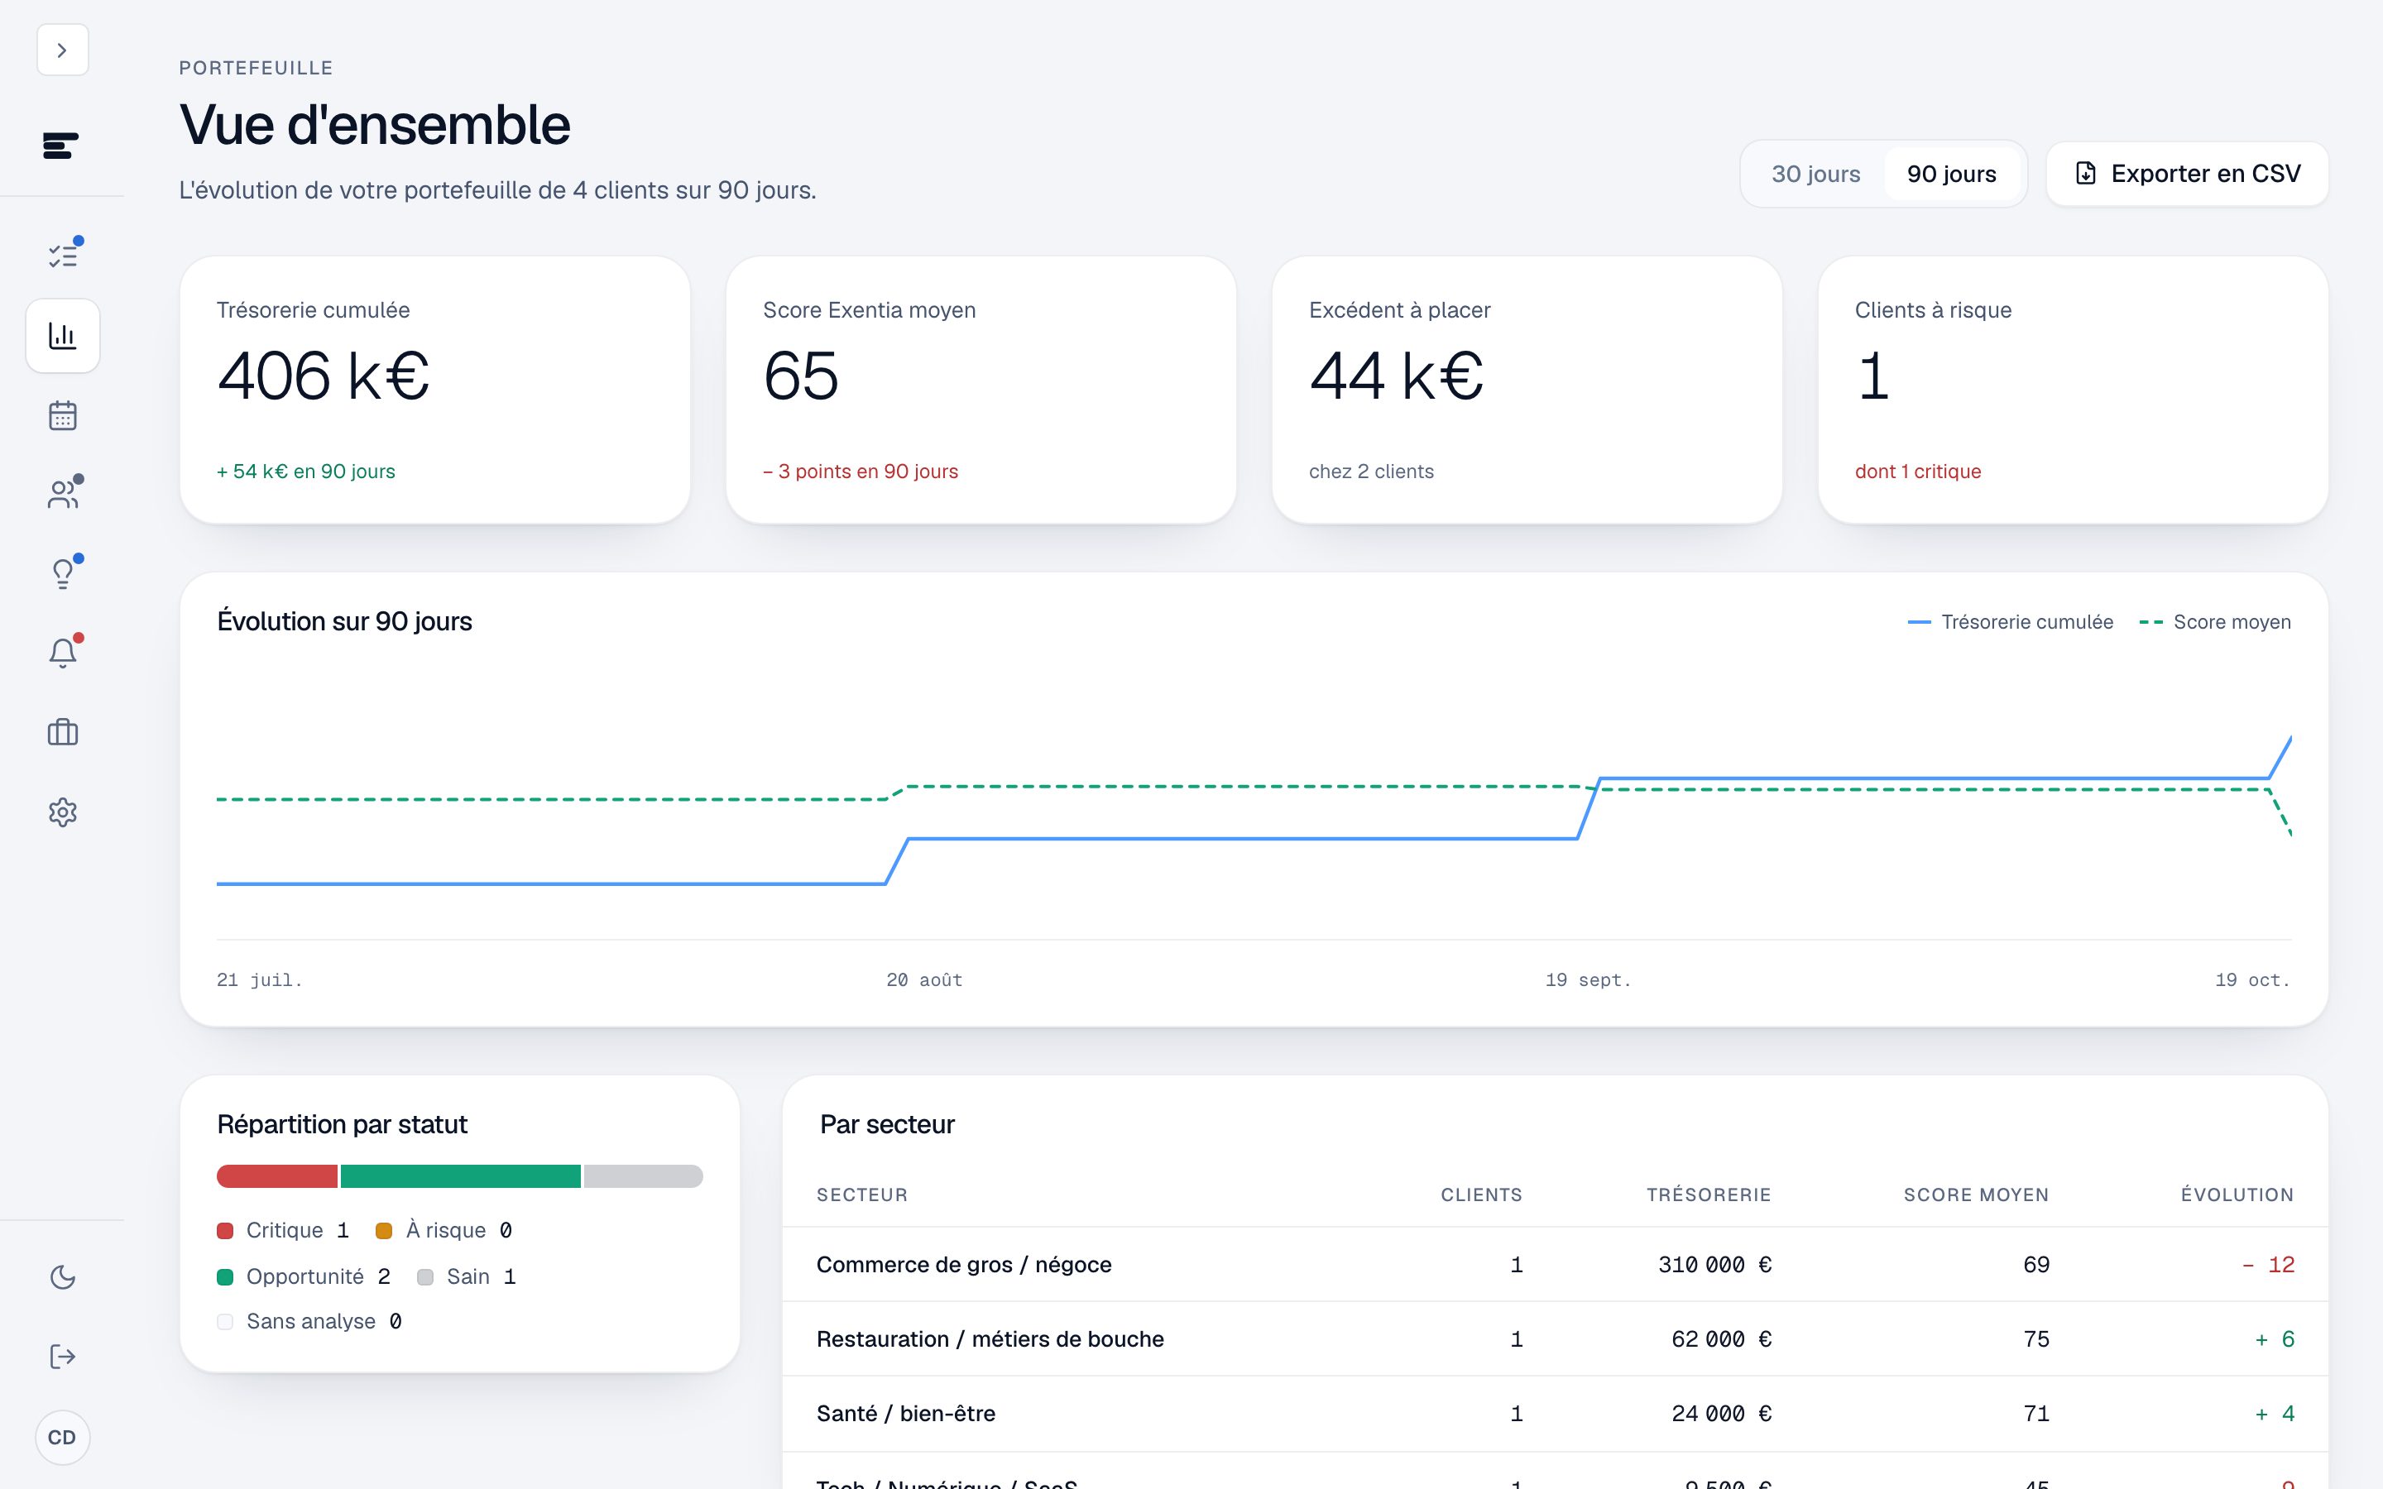Click the file icon in Exporter en CSV
Image resolution: width=2383 pixels, height=1489 pixels.
(x=2086, y=175)
